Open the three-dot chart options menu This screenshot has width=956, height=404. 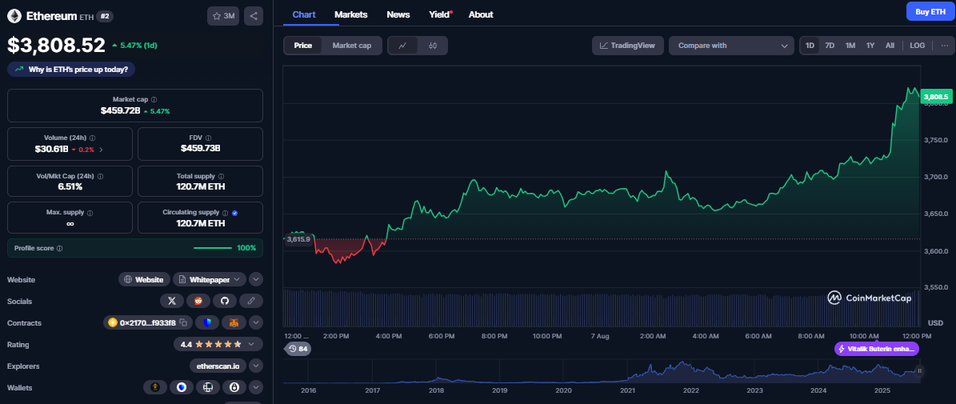click(945, 45)
